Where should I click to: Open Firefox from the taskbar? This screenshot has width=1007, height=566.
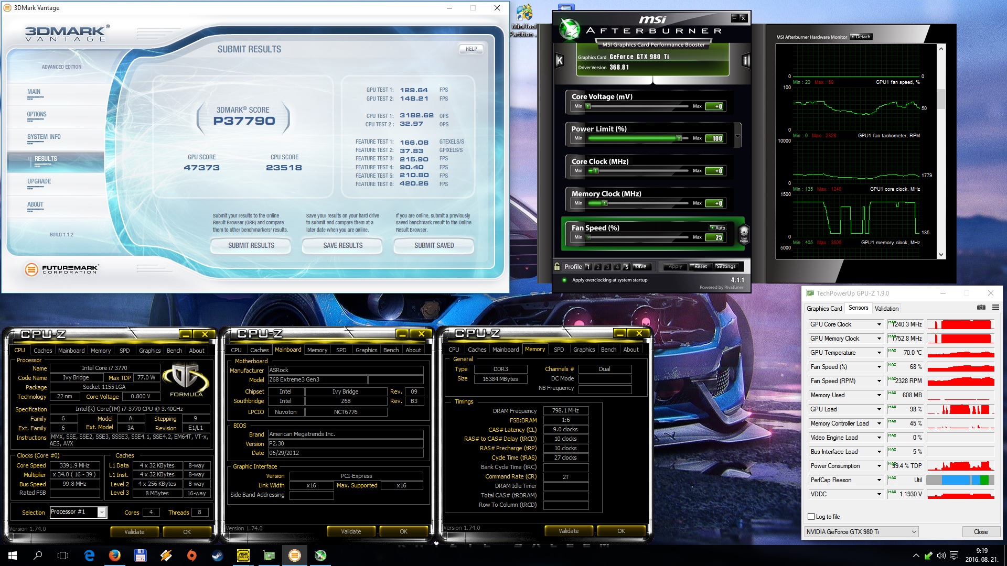pos(114,555)
